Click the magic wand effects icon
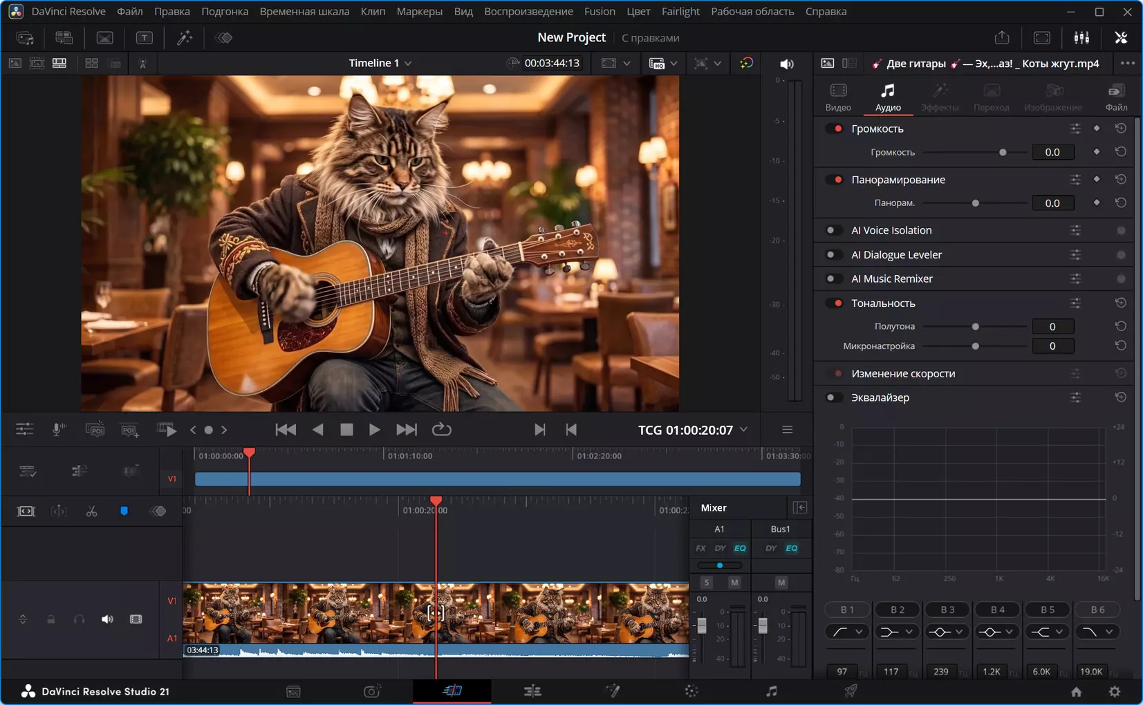The width and height of the screenshot is (1143, 705). [x=184, y=38]
